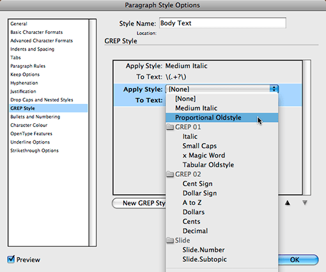Click the GREP 02 folder icon
This screenshot has height=272, width=326.
pyautogui.click(x=170, y=174)
